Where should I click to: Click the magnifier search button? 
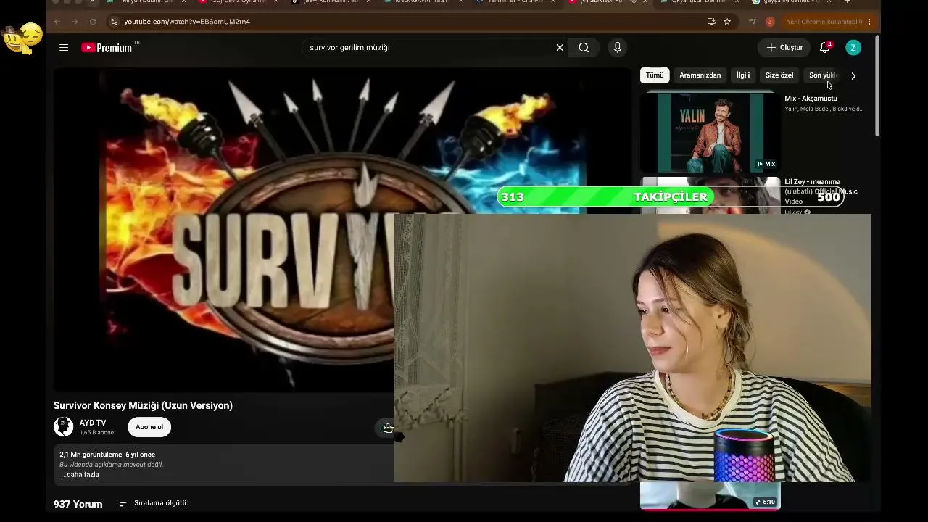pyautogui.click(x=584, y=48)
